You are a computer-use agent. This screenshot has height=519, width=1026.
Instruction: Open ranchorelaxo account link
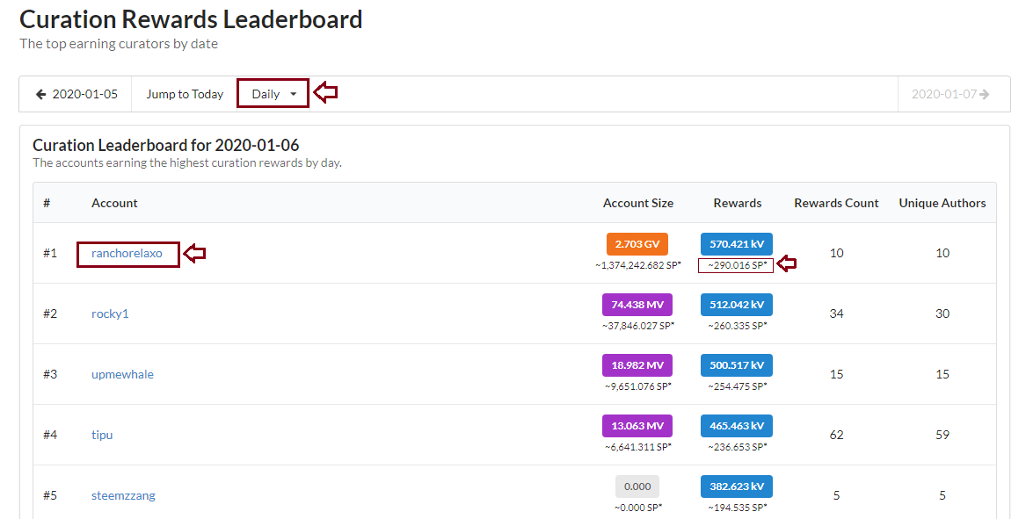[127, 253]
